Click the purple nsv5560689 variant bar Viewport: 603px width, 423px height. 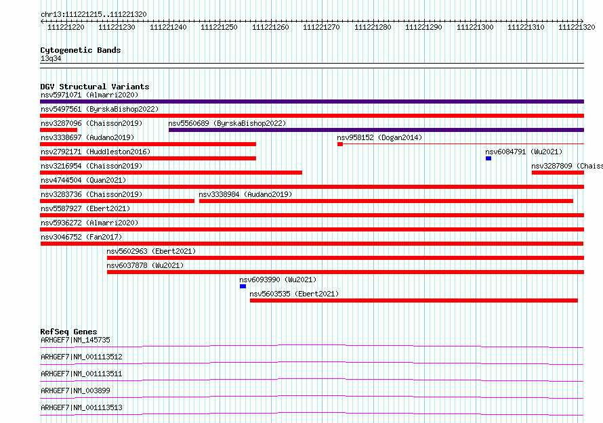(376, 130)
